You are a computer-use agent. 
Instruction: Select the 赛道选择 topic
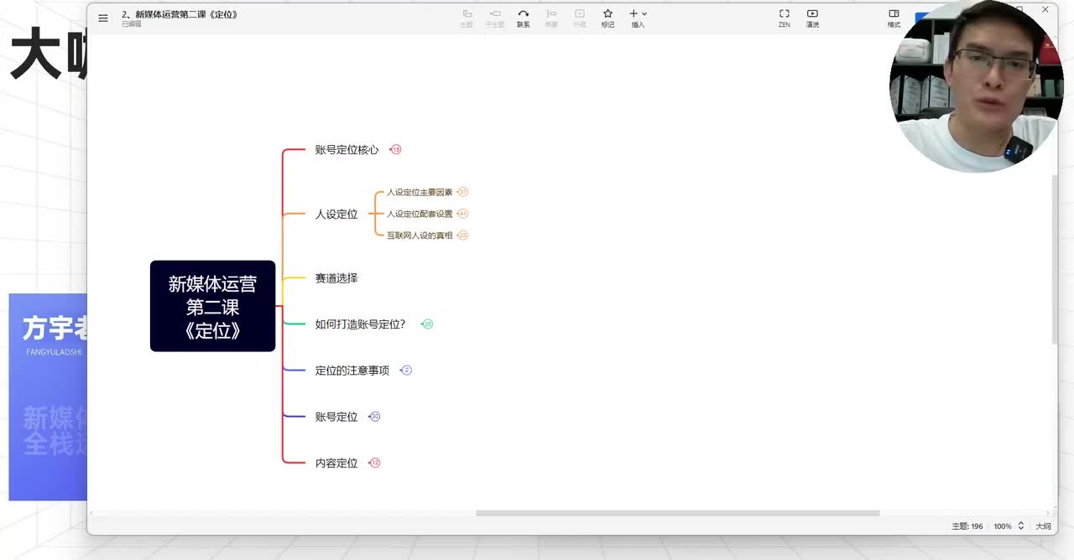[336, 277]
